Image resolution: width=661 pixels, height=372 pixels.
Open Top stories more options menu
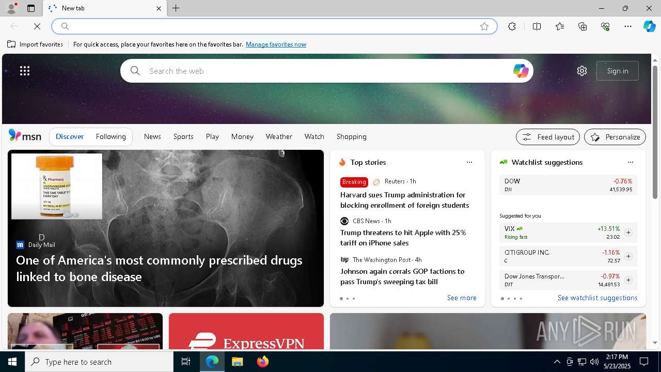[469, 162]
